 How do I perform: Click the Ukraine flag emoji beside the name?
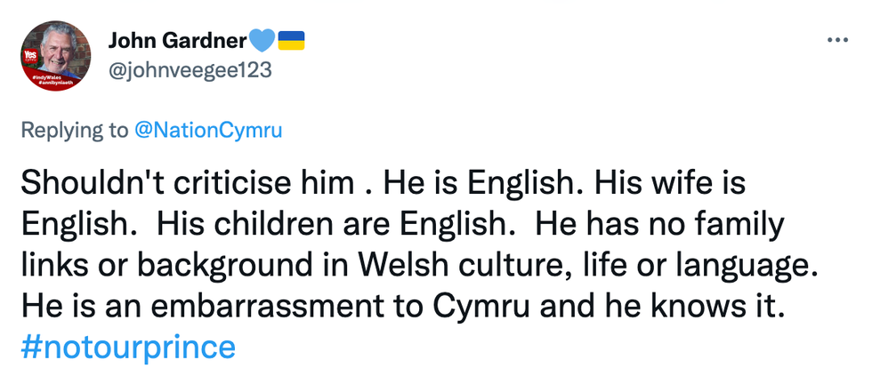pos(292,40)
